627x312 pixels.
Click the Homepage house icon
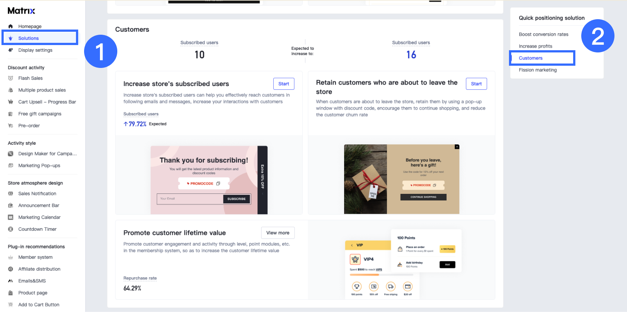11,26
